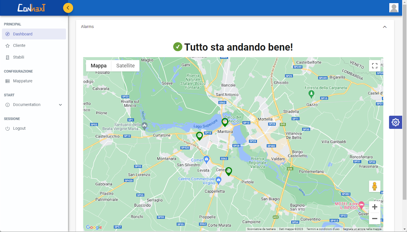
Task: Open Termini e condizioni d'uso link
Action: [323, 229]
